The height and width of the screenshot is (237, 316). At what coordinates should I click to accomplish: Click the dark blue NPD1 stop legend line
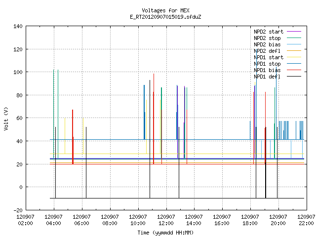click(x=294, y=64)
